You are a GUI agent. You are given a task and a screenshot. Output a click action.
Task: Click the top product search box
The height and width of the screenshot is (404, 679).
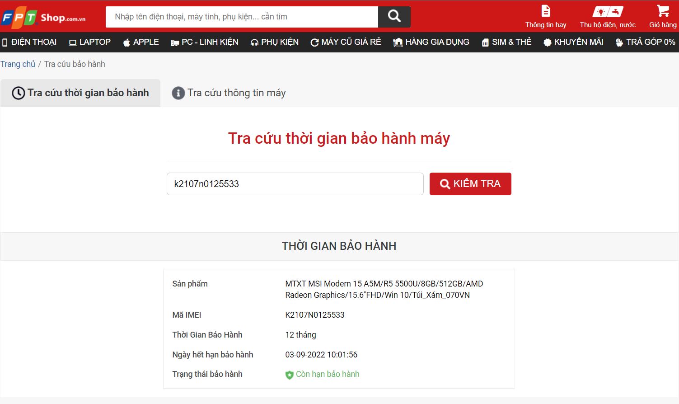(242, 17)
